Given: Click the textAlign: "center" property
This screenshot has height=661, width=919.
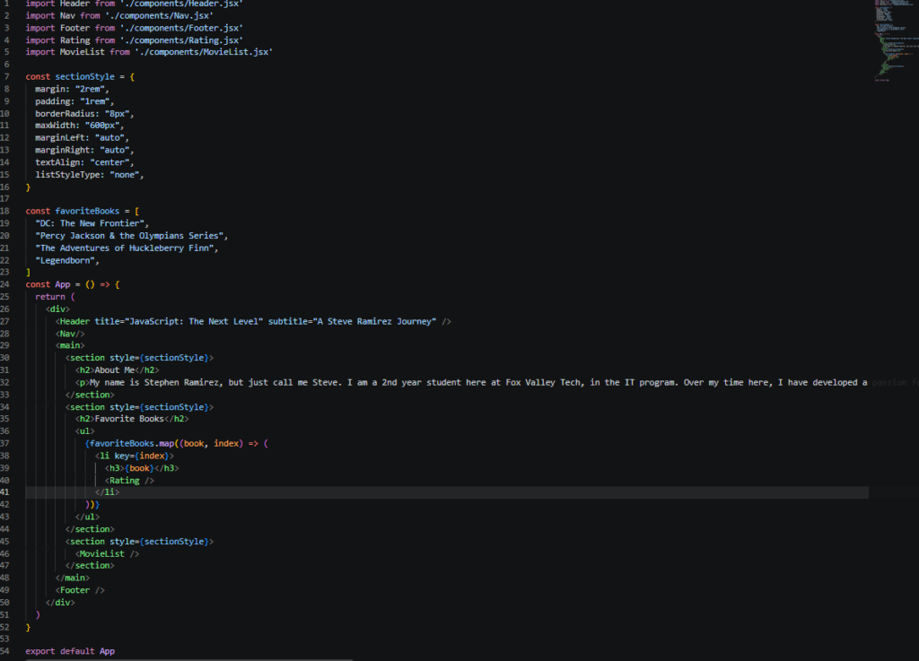Looking at the screenshot, I should [x=83, y=162].
